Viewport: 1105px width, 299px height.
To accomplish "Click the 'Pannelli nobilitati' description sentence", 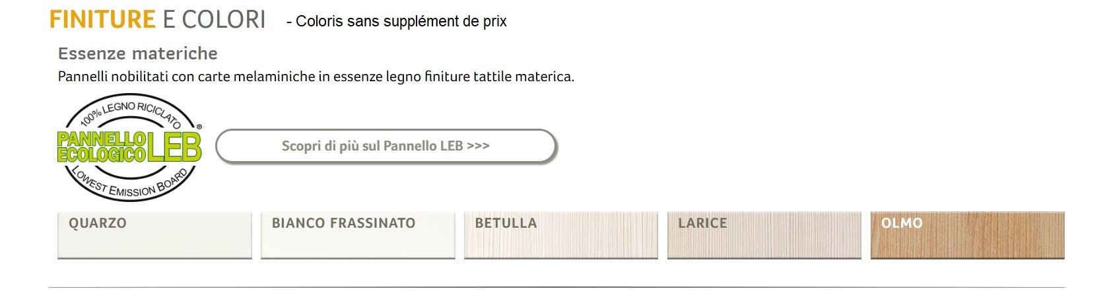I will [x=316, y=77].
